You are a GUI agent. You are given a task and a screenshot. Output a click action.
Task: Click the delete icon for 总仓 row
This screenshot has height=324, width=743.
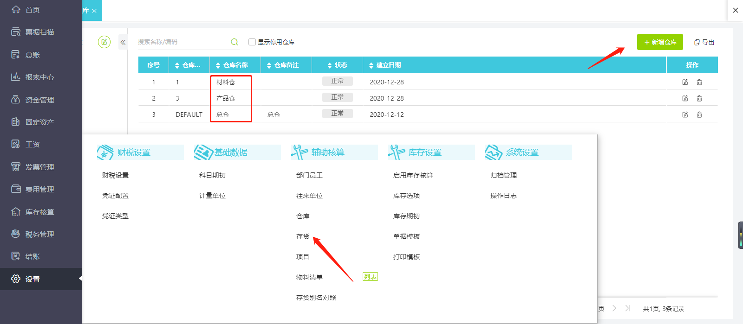click(x=699, y=114)
